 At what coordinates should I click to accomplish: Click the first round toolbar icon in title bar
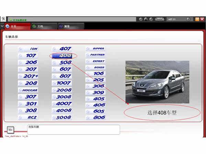[x=141, y=19]
